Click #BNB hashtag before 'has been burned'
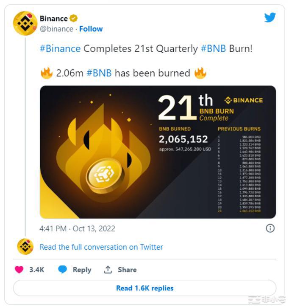The width and height of the screenshot is (289, 307). (99, 73)
